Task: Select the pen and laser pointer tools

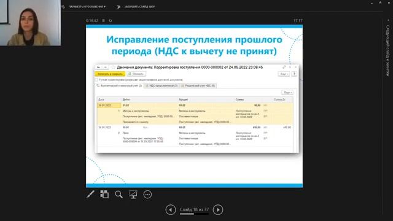Action: [x=90, y=195]
